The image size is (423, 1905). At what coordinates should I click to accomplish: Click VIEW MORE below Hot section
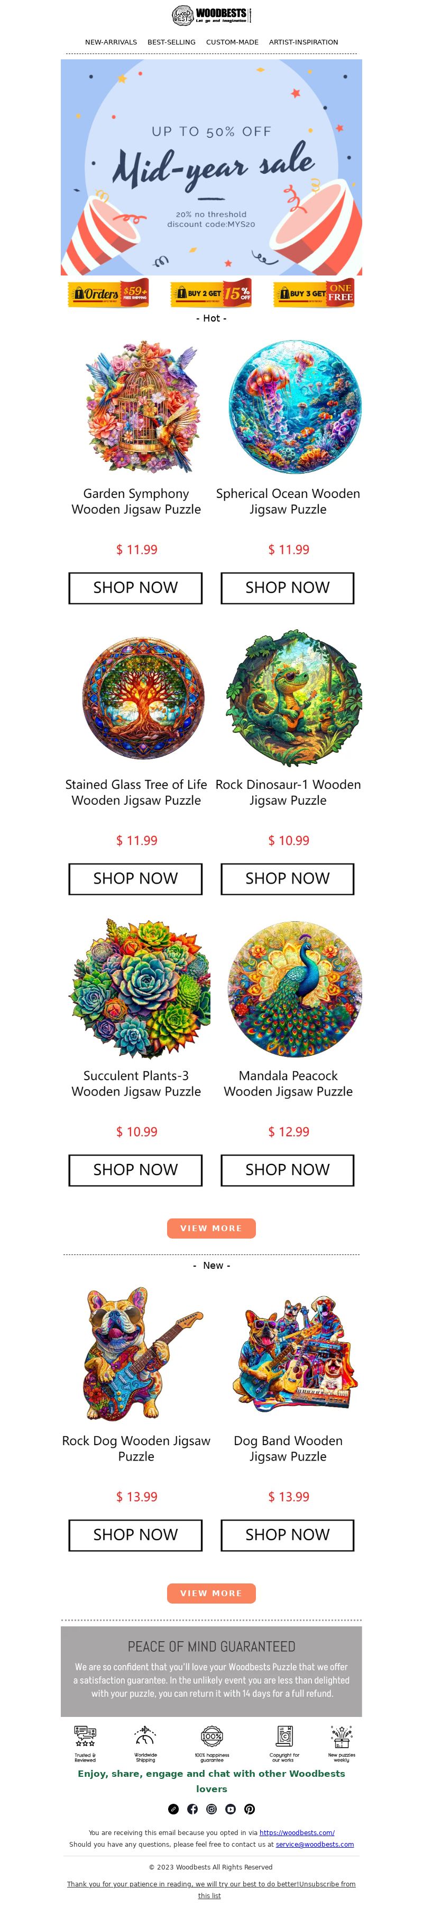[211, 1229]
